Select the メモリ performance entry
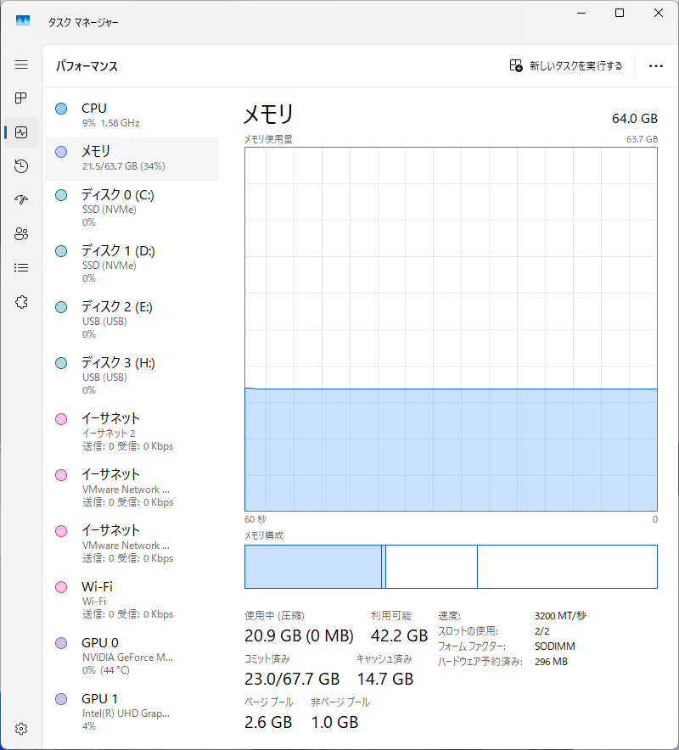The height and width of the screenshot is (750, 679). [x=132, y=158]
